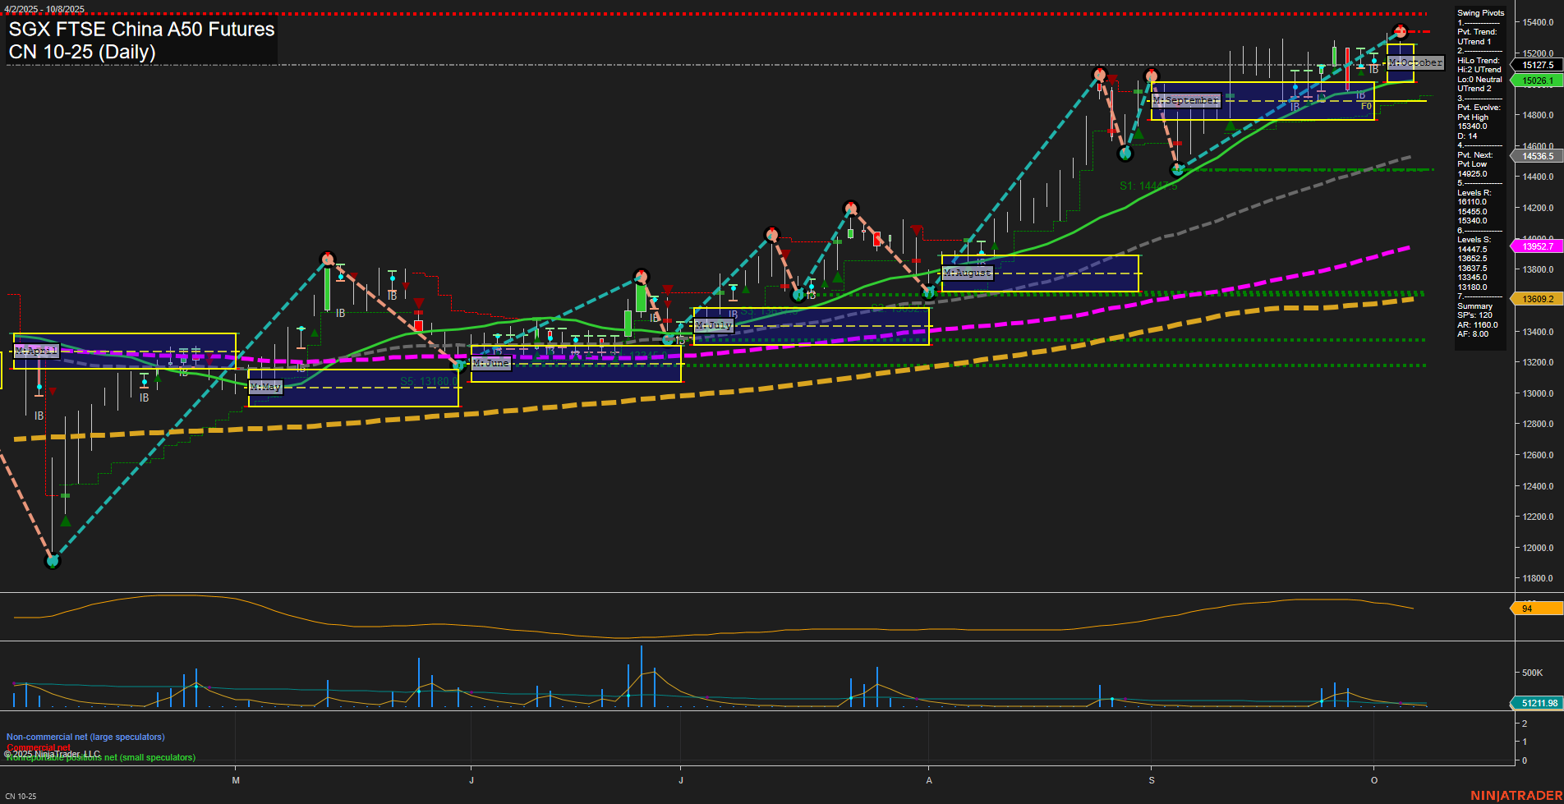Image resolution: width=1564 pixels, height=804 pixels.
Task: Click the M:July monthly label
Action: point(713,325)
